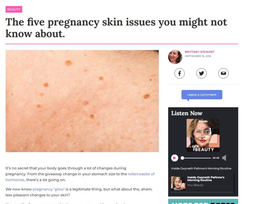This screenshot has height=204, width=259.
Task: Open the BEAUTY category tag
Action: pyautogui.click(x=14, y=9)
